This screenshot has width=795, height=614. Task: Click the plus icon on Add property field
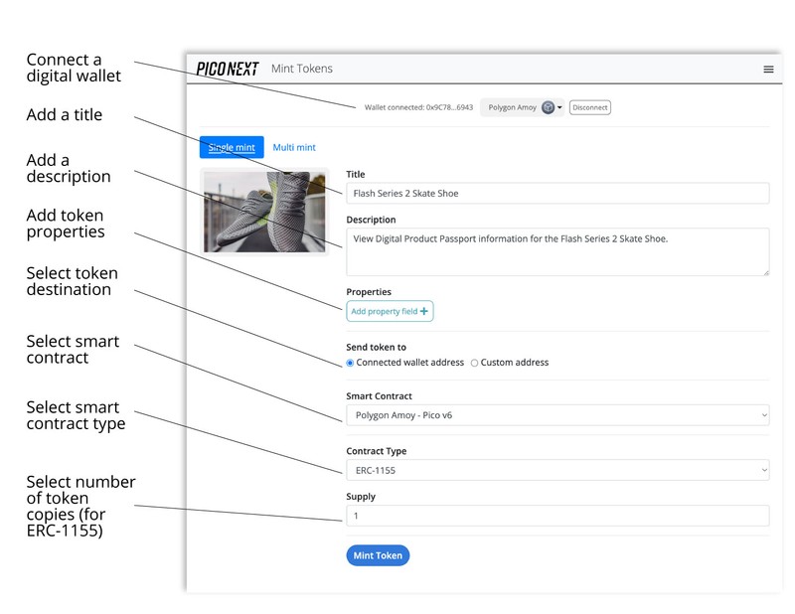point(424,312)
